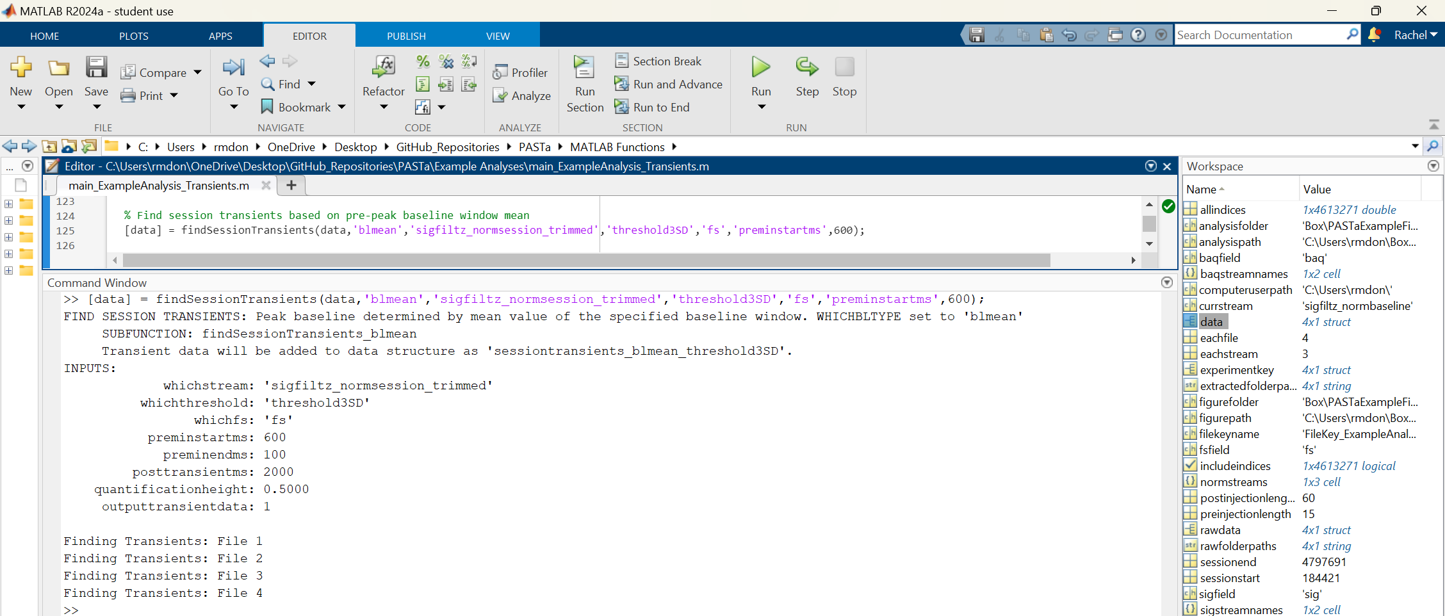Open the Save dropdown arrow
Screen dimensions: 1445x616
tap(96, 107)
